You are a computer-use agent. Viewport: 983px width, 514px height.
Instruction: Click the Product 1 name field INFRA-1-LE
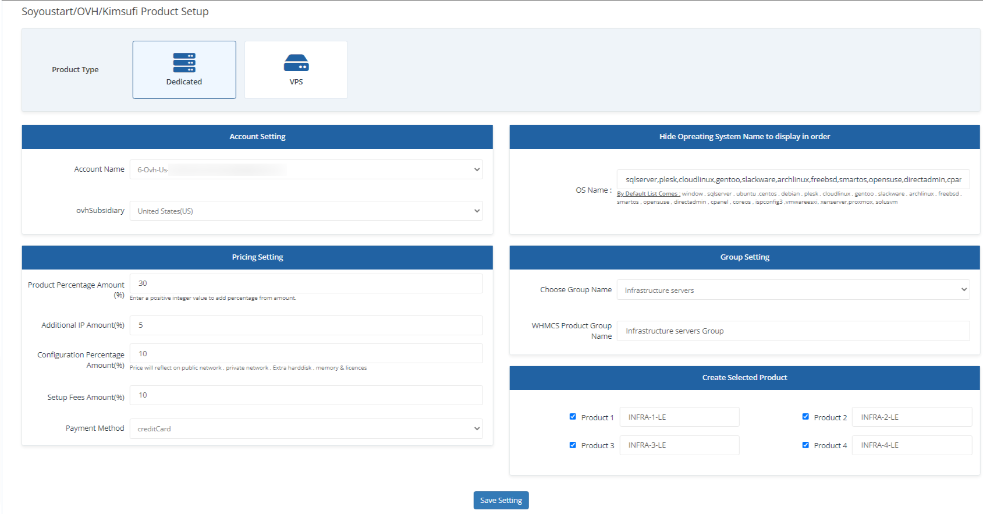pyautogui.click(x=679, y=417)
